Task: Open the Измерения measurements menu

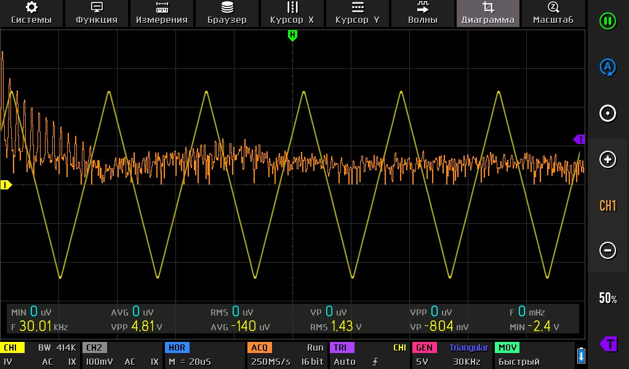Action: [162, 13]
